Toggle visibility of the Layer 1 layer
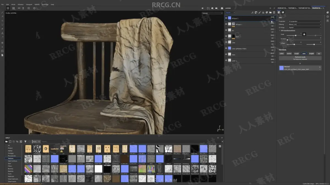The height and width of the screenshot is (185, 330). pos(226,60)
